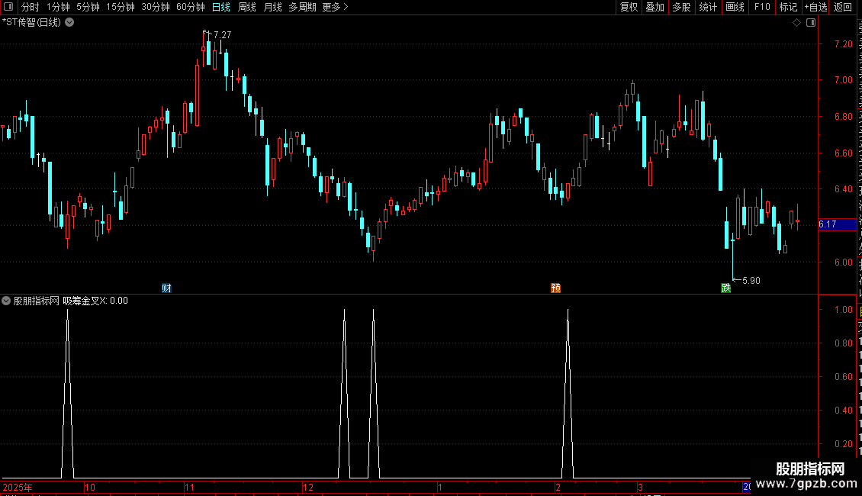Click 返回 to go back
The image size is (862, 496).
pyautogui.click(x=842, y=7)
